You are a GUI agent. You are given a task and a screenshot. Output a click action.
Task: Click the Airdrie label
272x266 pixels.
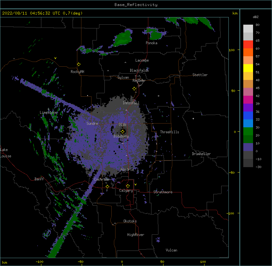tap(127, 170)
